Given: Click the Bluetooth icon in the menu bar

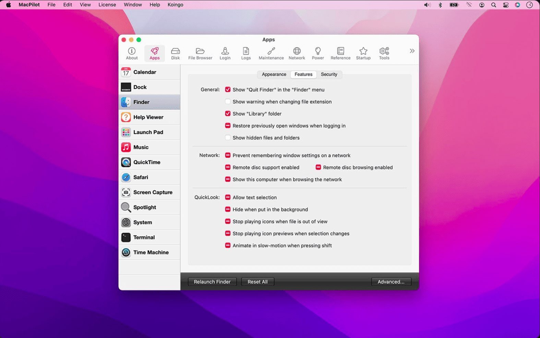Looking at the screenshot, I should (x=441, y=5).
